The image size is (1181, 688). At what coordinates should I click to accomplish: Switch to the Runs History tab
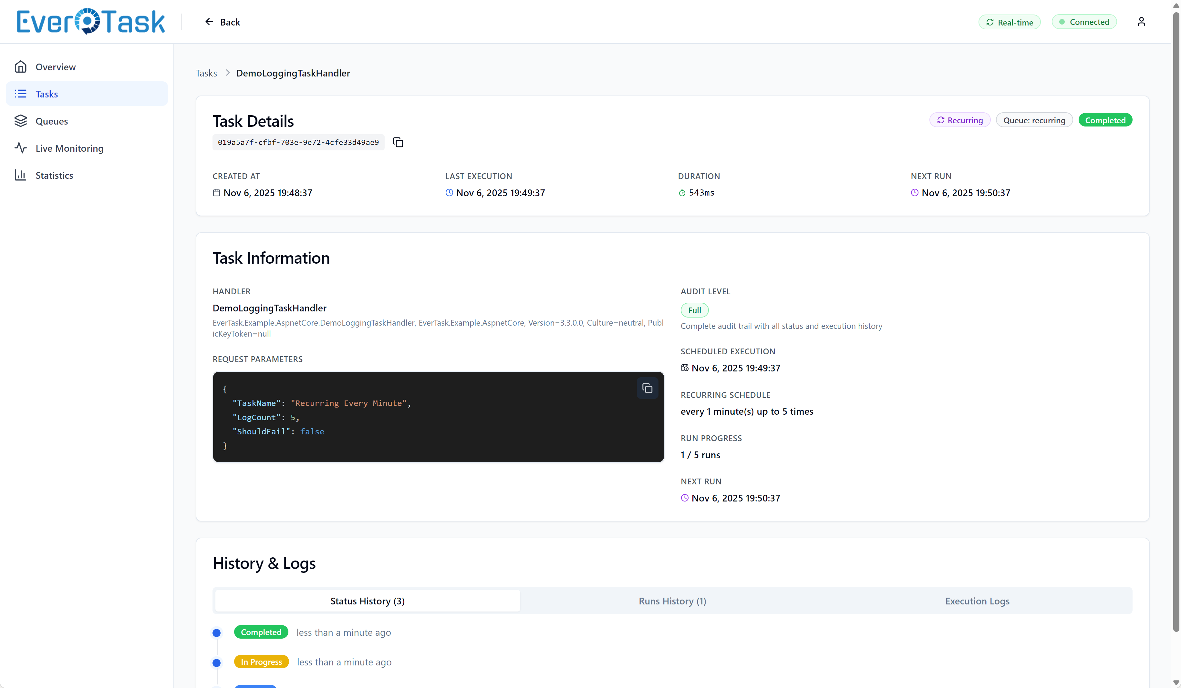672,601
